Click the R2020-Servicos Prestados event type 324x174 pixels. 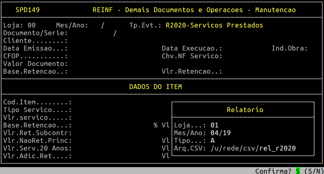point(214,25)
